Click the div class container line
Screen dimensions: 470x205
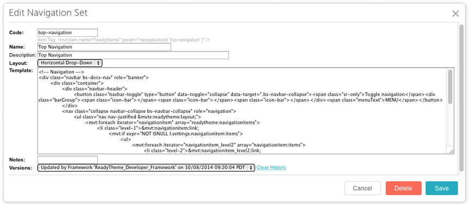tap(77, 83)
